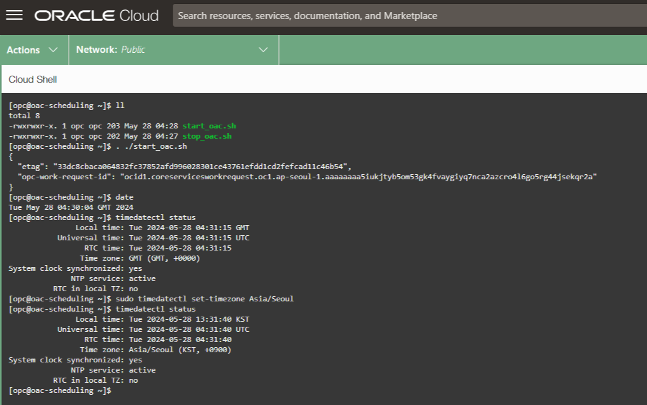The height and width of the screenshot is (405, 647).
Task: Click the Time zone: Asia/Seoul line
Action: pyautogui.click(x=155, y=350)
